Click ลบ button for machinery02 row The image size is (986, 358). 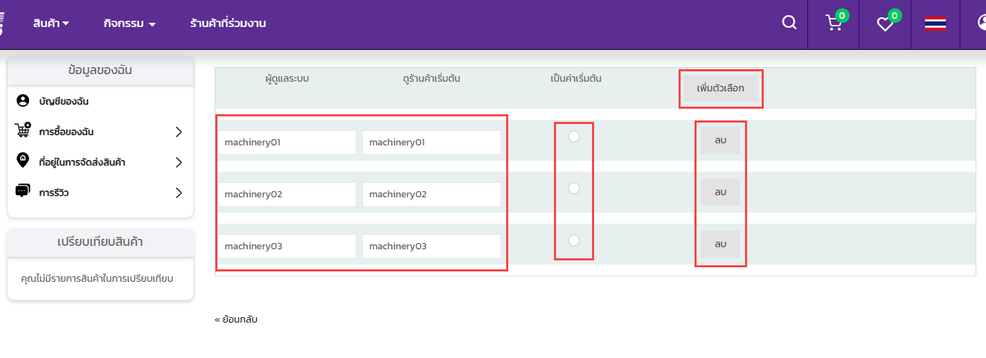click(x=720, y=193)
